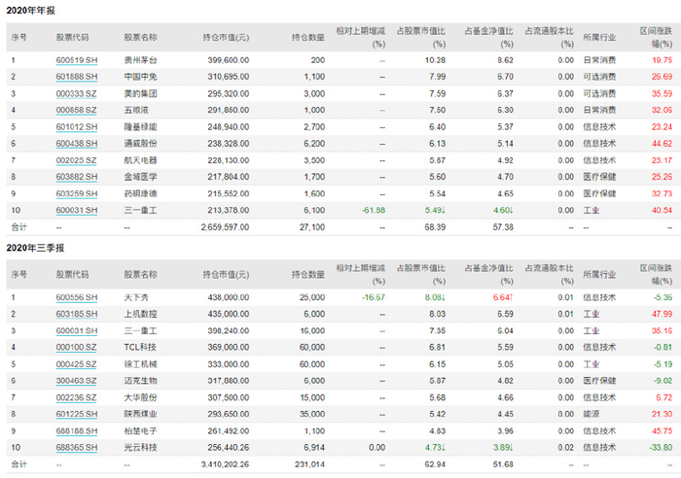
Task: Click 持仓市值(元) header in 2020年年报 table
Action: [x=226, y=37]
